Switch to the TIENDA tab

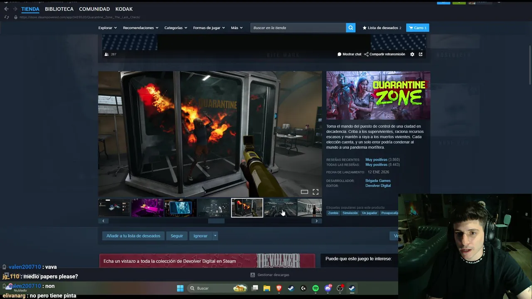30,9
